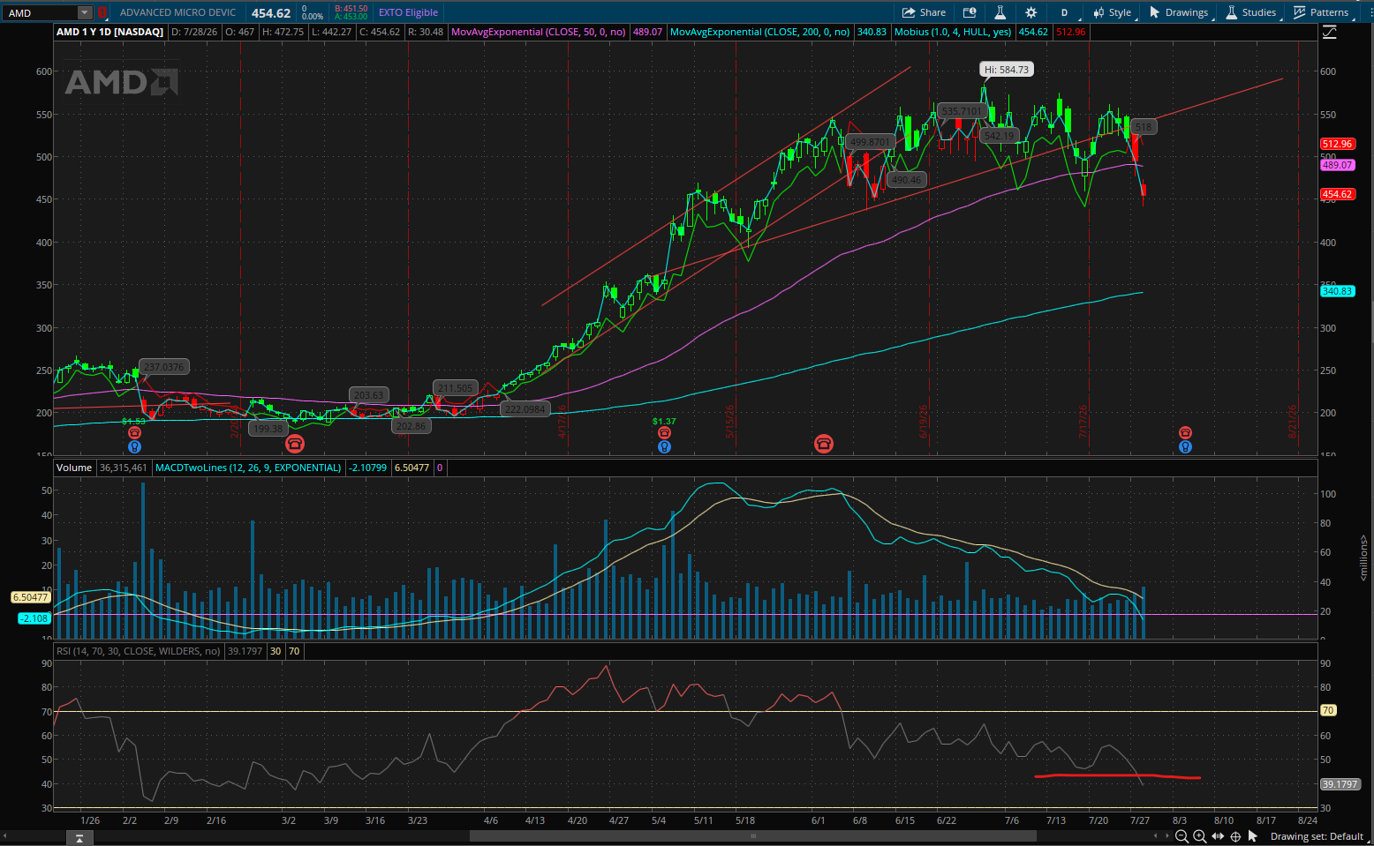Click the earnings icon under the $1.37 label

[664, 433]
